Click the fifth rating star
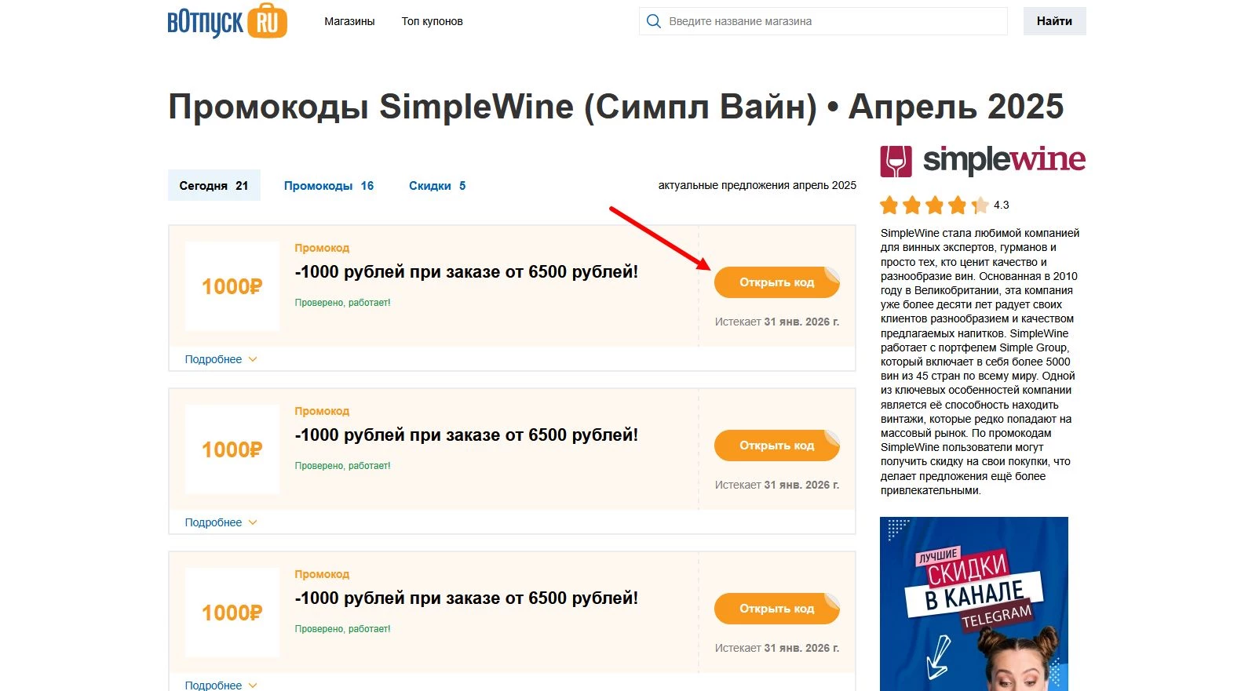Viewport: 1252px width, 691px height. coord(980,205)
